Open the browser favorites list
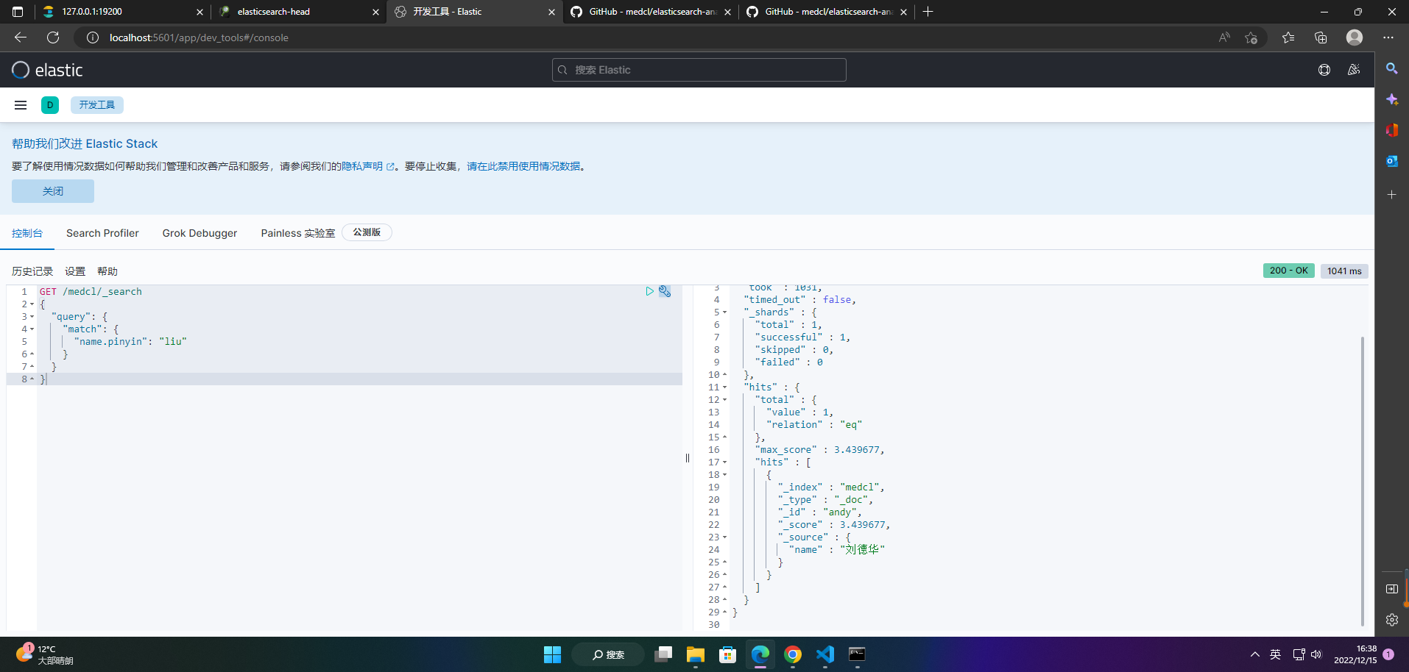 click(x=1288, y=37)
